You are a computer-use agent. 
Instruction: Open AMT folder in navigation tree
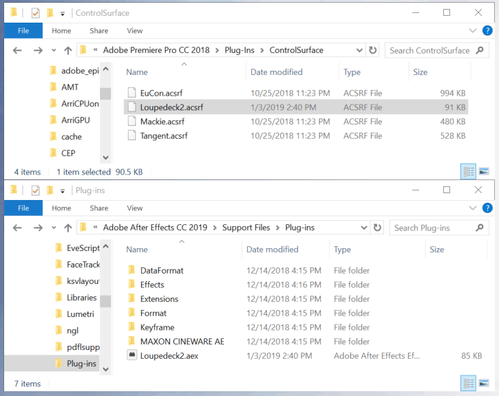[64, 87]
